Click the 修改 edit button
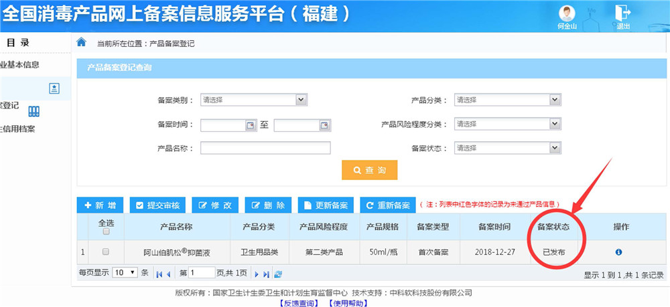 click(x=215, y=205)
